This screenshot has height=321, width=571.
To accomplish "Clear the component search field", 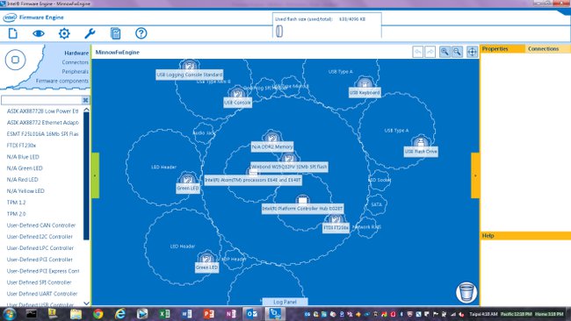I will pos(85,100).
